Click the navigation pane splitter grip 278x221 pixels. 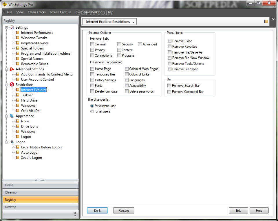click(x=40, y=180)
